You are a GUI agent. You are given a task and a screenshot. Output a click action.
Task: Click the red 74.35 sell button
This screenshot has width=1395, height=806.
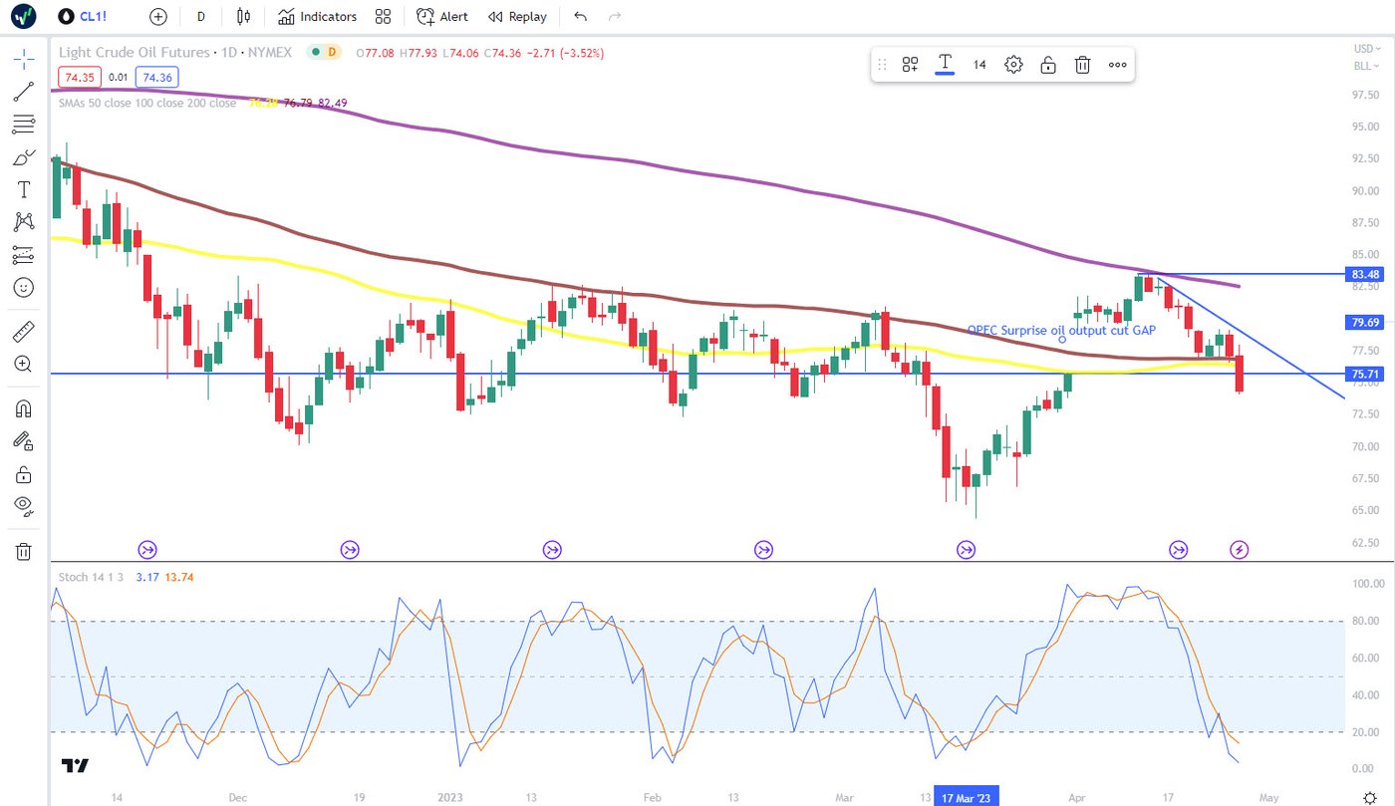(x=76, y=77)
